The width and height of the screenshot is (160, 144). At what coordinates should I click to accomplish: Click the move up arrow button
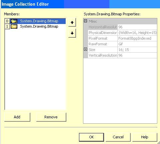[x=72, y=22]
